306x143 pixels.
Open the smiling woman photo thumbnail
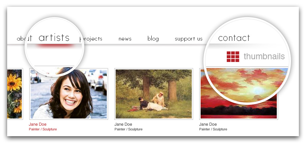point(69,94)
